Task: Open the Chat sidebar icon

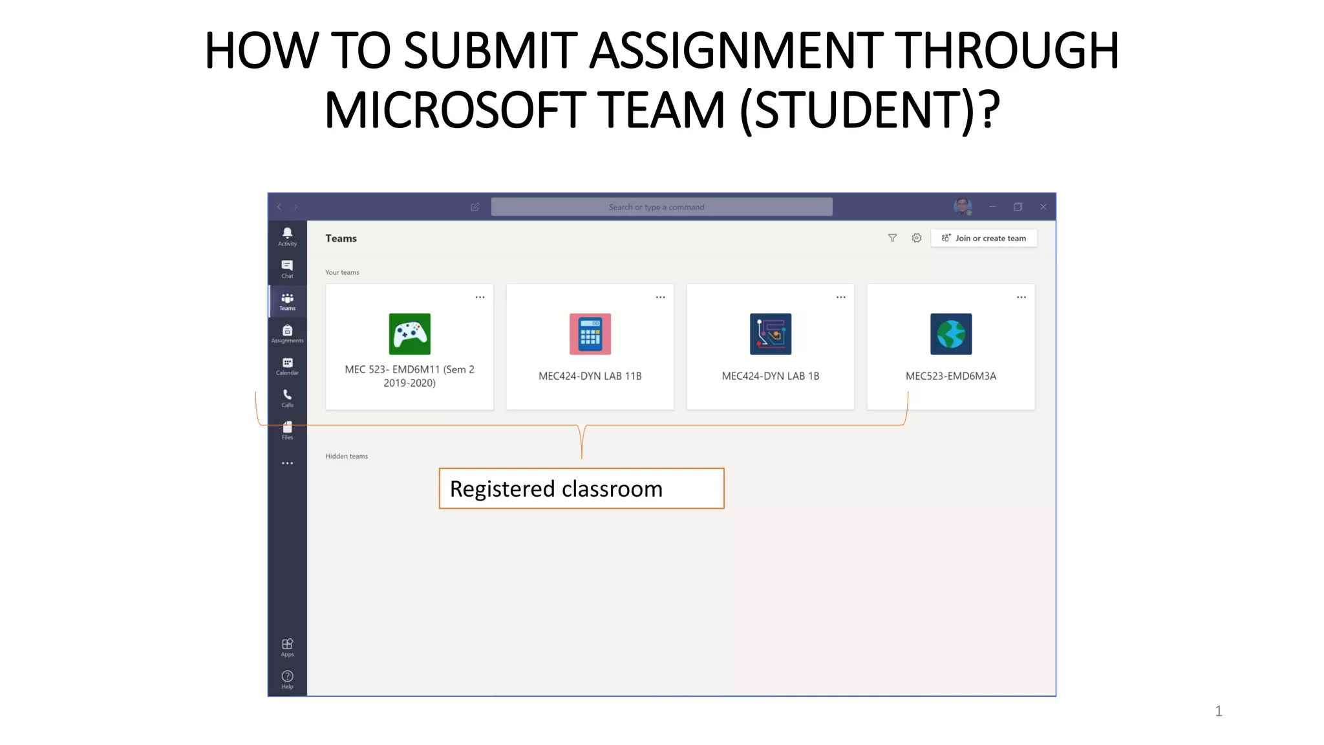Action: (287, 268)
